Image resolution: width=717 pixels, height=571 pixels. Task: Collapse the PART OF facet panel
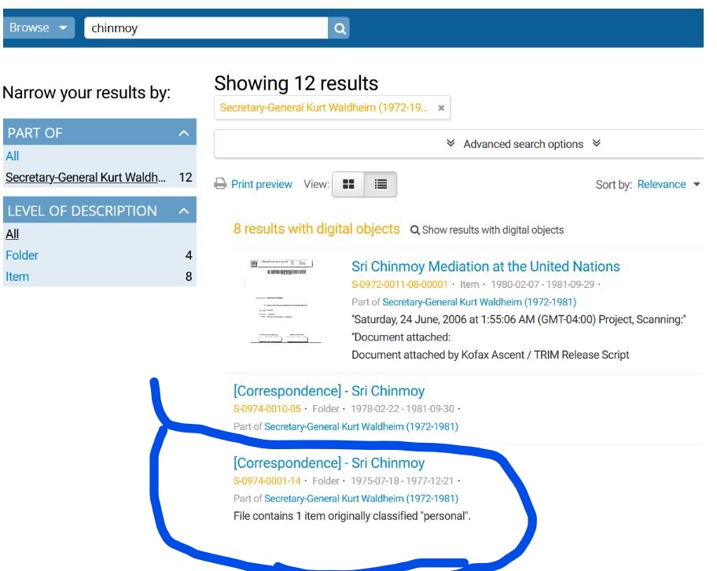[184, 133]
